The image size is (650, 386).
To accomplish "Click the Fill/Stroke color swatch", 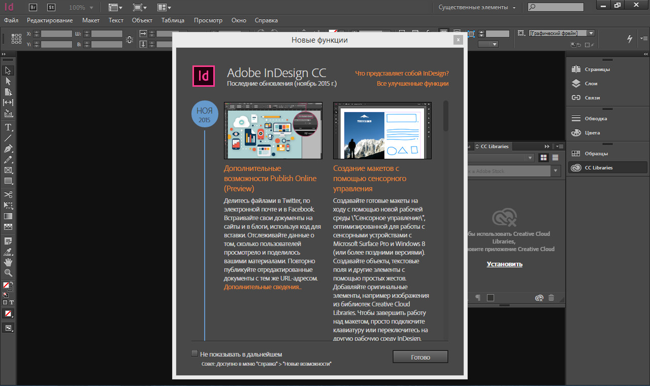I will pyautogui.click(x=7, y=286).
